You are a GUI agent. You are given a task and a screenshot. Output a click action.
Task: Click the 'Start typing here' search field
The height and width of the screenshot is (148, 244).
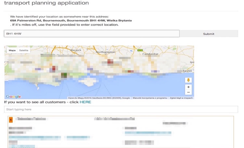click(x=121, y=109)
